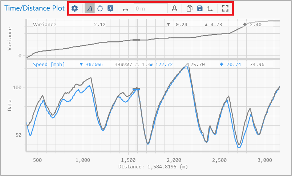Image resolution: width=292 pixels, height=176 pixels.
Task: Click the Time/Distance Plot title
Action: point(35,8)
